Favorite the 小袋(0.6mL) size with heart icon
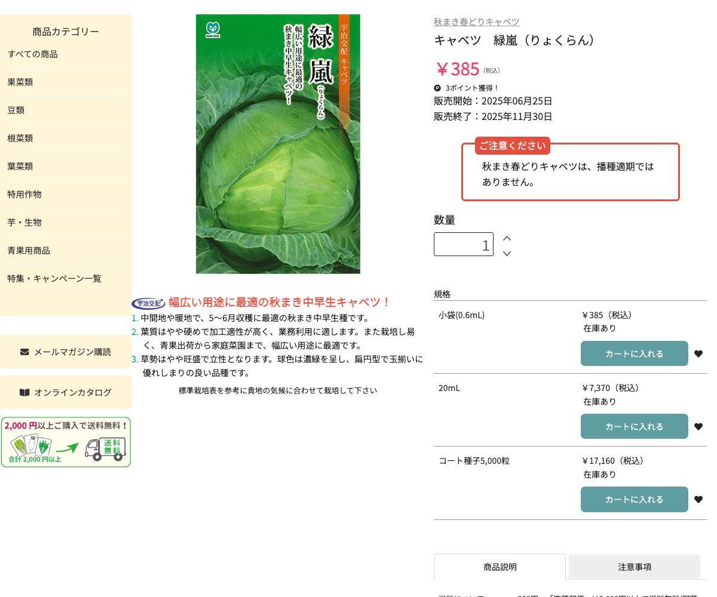The width and height of the screenshot is (717, 597). click(698, 354)
